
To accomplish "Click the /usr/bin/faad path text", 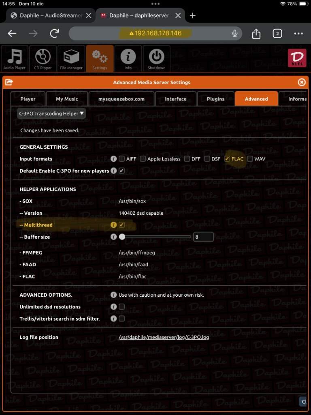I will 133,264.
